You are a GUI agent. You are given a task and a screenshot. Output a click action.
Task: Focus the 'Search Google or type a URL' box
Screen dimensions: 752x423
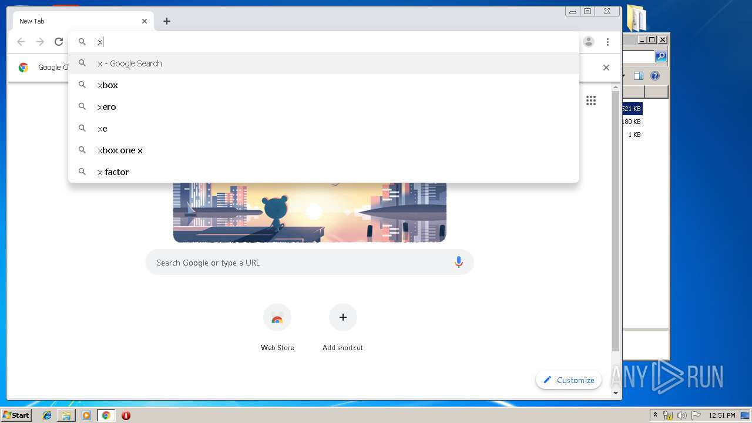pos(310,263)
